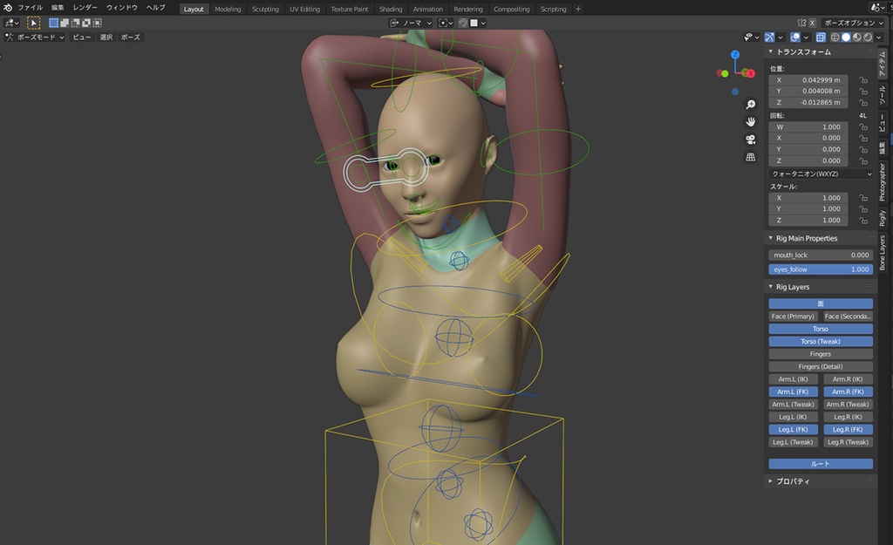Open the レンダー menu
Image resolution: width=893 pixels, height=545 pixels.
tap(84, 9)
